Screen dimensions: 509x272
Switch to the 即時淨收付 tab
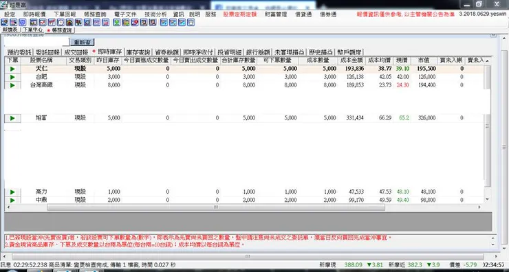pos(198,52)
